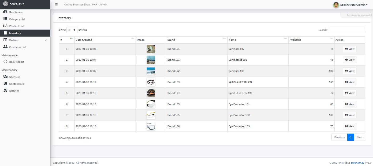
Task: Open Sports Eyewear 101 product thumbnail
Action: [x=151, y=82]
